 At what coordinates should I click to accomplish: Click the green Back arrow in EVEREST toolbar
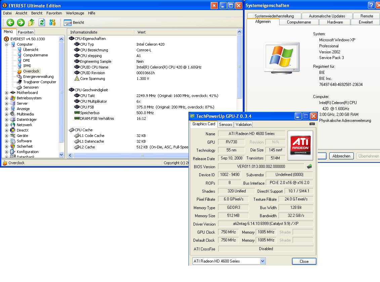[x=10, y=22]
